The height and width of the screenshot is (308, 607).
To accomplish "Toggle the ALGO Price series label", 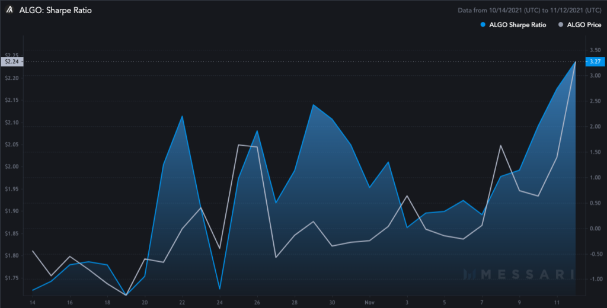I will click(x=583, y=25).
